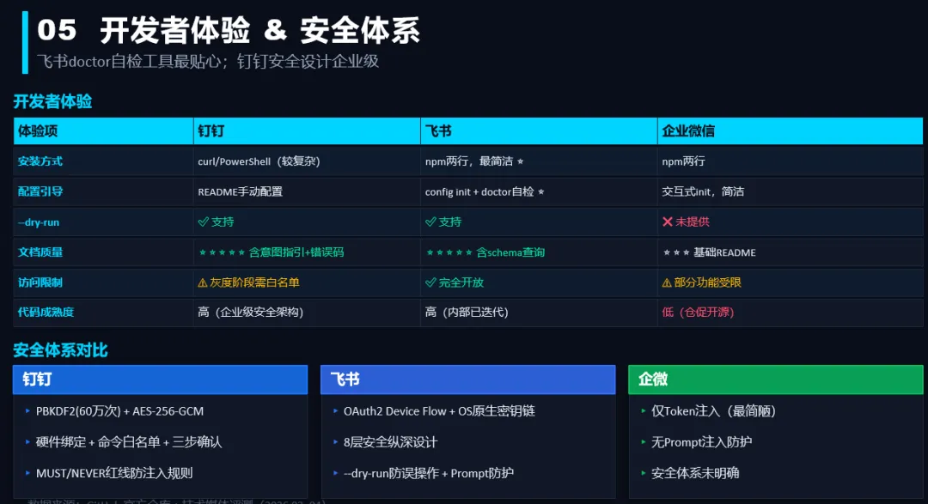Click the three-star rating before 基础README
Image resolution: width=928 pixels, height=504 pixels.
click(x=676, y=252)
